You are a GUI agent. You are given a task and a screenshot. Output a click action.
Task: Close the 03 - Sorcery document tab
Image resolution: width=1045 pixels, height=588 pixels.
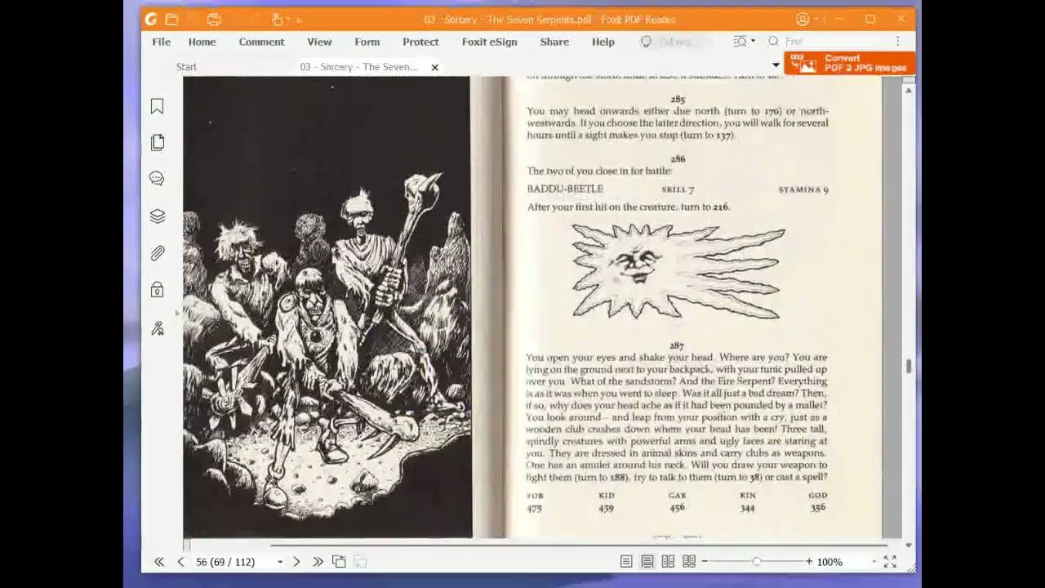pos(435,67)
